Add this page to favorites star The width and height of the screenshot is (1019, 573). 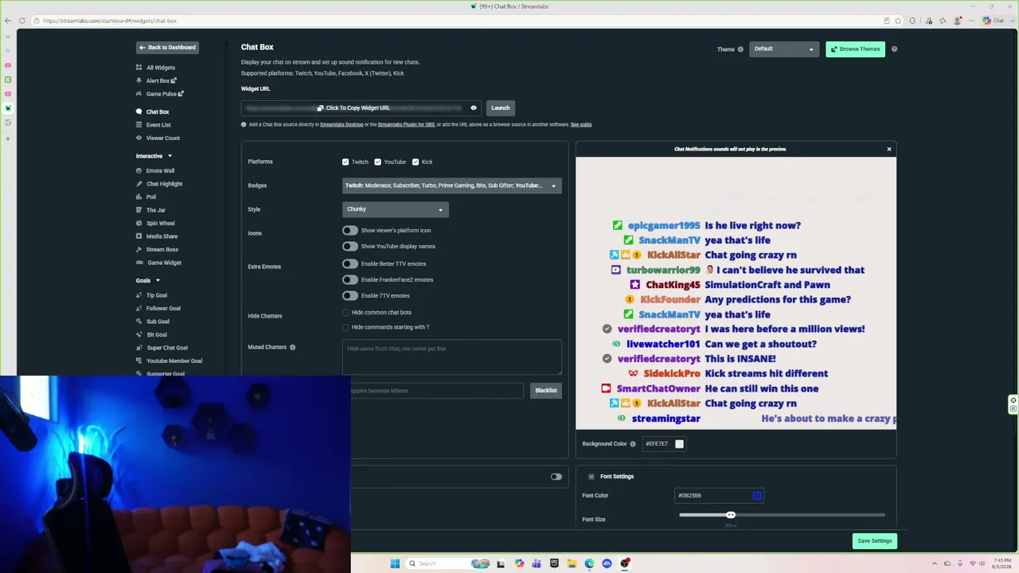point(899,21)
